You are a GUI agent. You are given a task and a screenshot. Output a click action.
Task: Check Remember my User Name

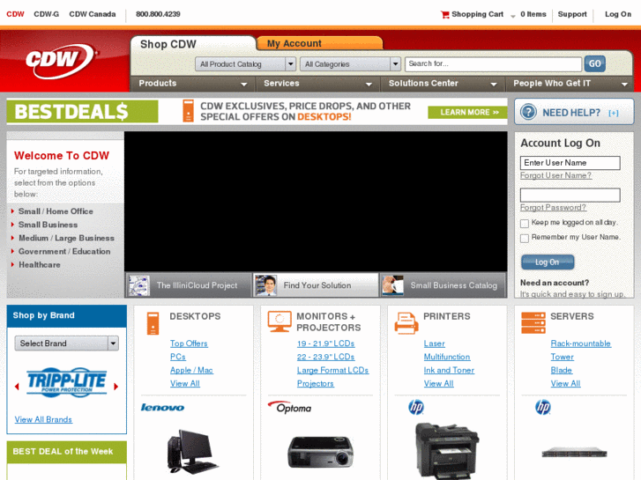(x=525, y=238)
